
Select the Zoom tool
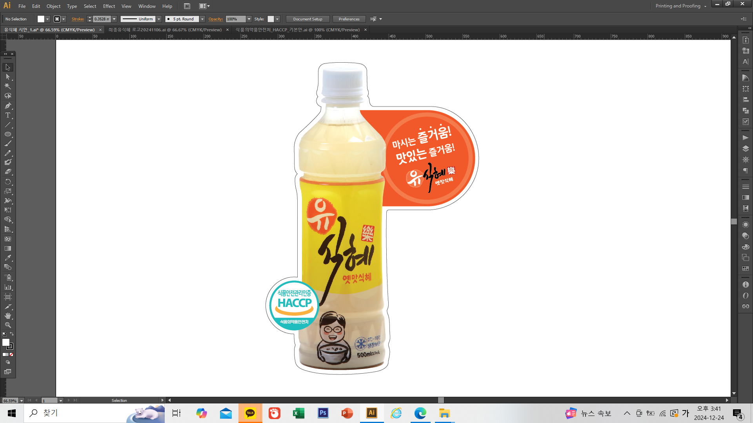pos(8,325)
